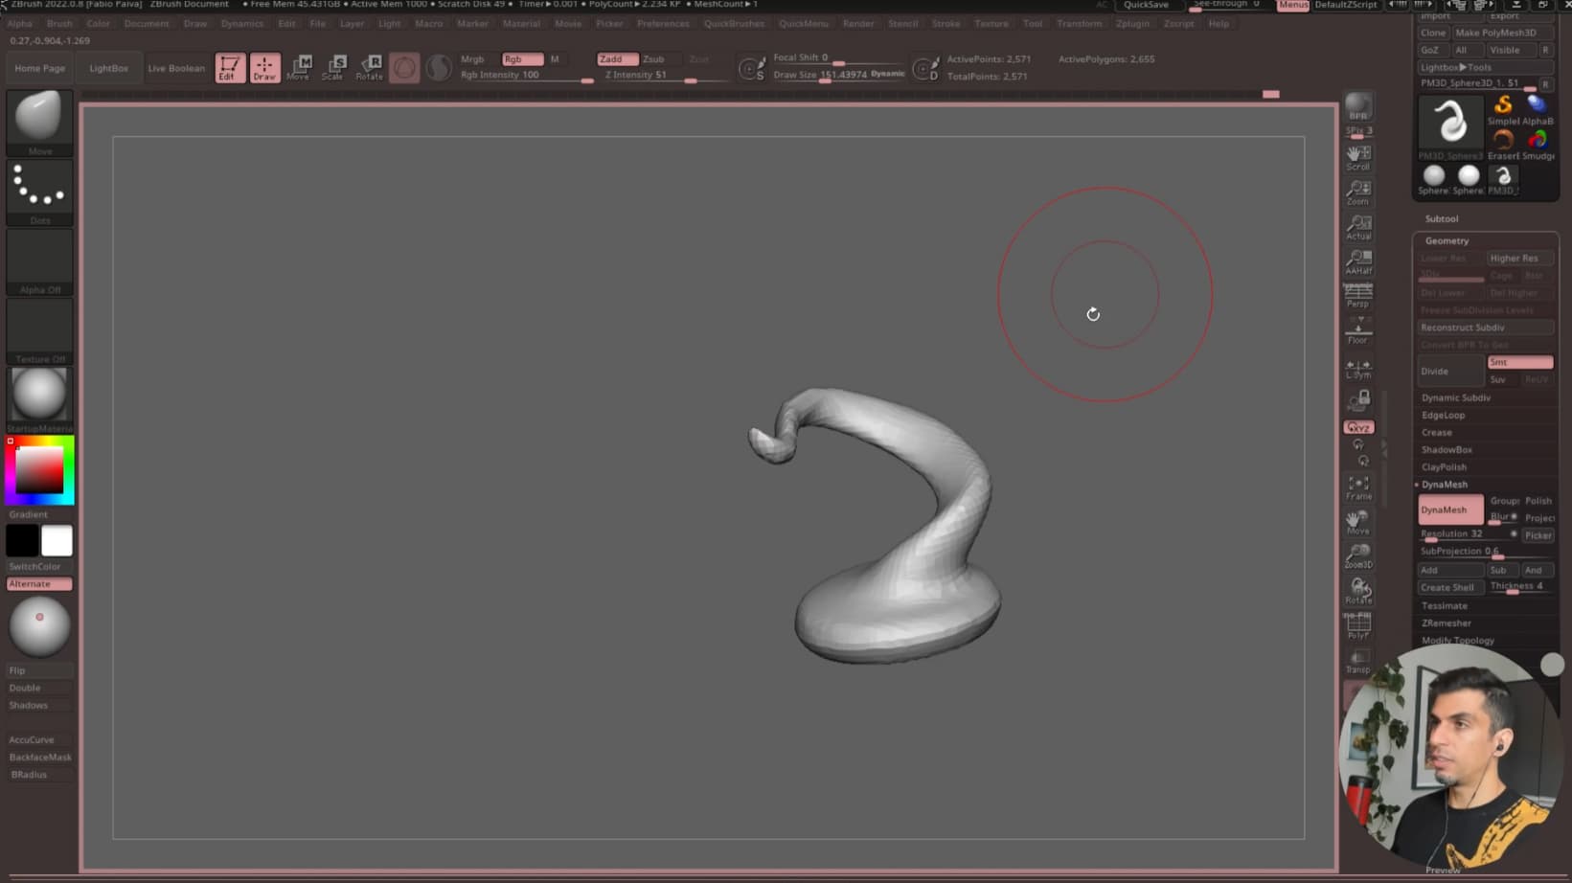Screen dimensions: 1572x883
Task: Expand the Crease section
Action: point(1437,432)
